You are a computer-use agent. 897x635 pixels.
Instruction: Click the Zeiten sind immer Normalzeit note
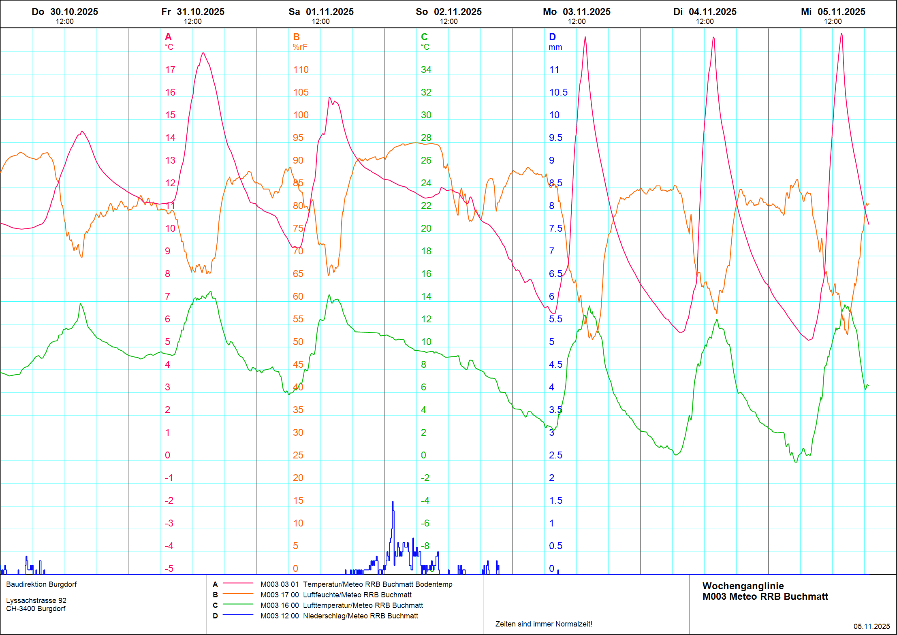pyautogui.click(x=543, y=624)
